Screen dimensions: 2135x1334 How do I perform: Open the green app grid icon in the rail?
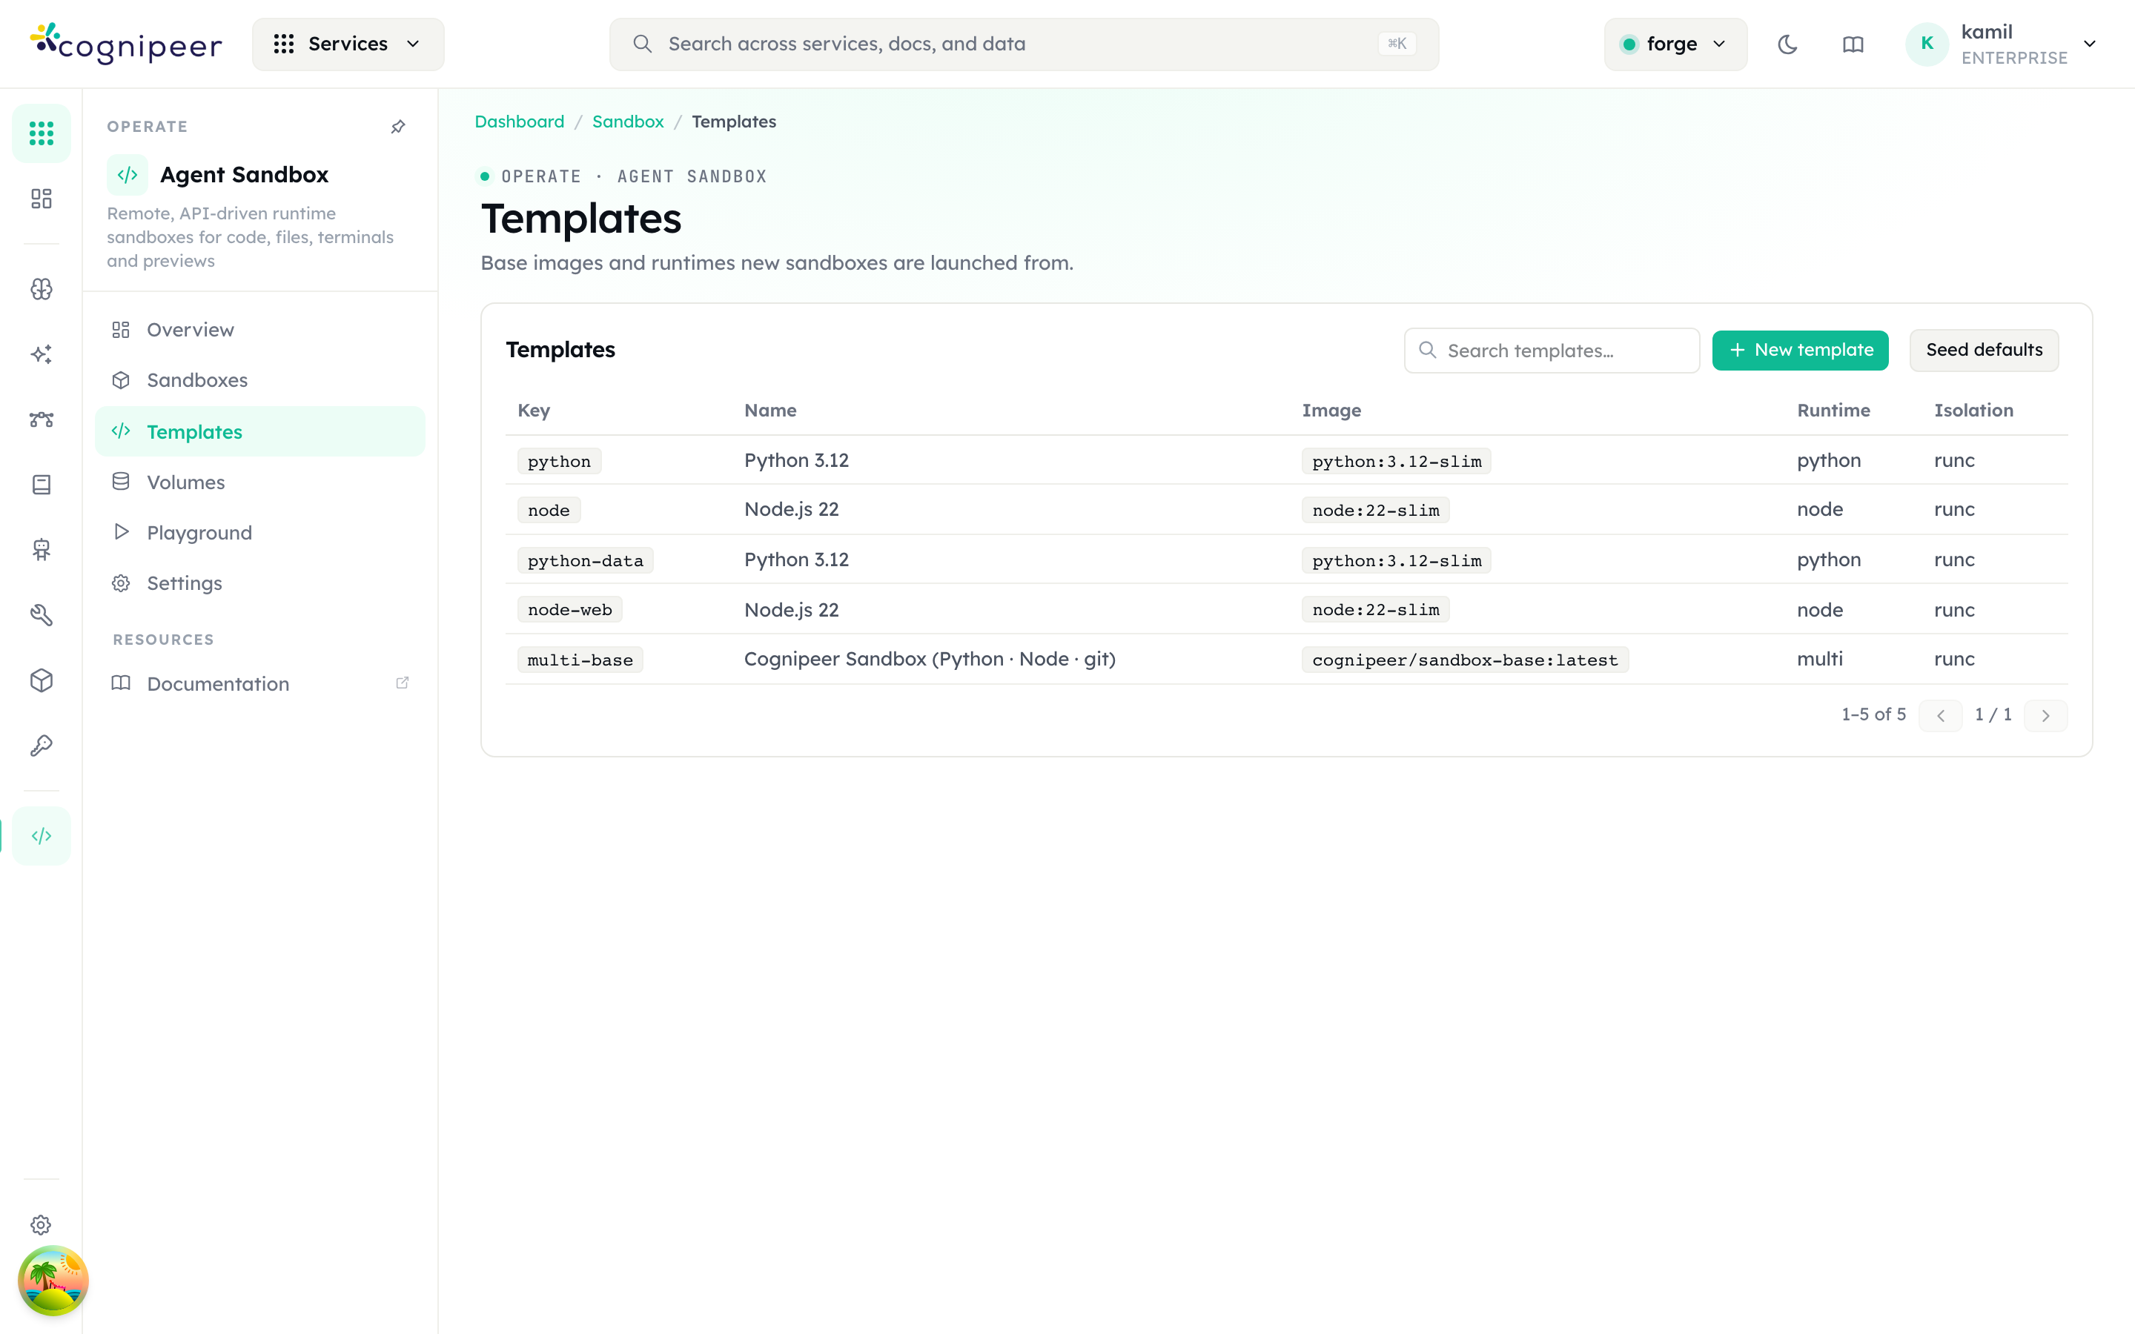42,133
